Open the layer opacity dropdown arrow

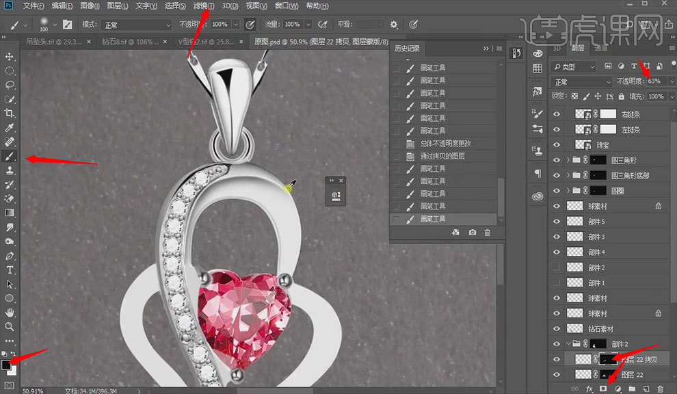671,81
